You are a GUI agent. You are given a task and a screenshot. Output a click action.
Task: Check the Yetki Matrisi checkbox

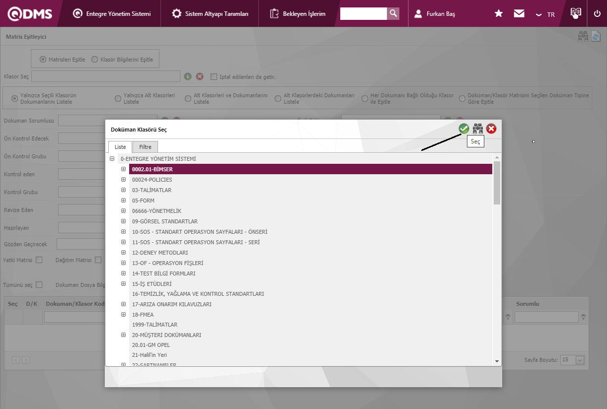point(39,260)
